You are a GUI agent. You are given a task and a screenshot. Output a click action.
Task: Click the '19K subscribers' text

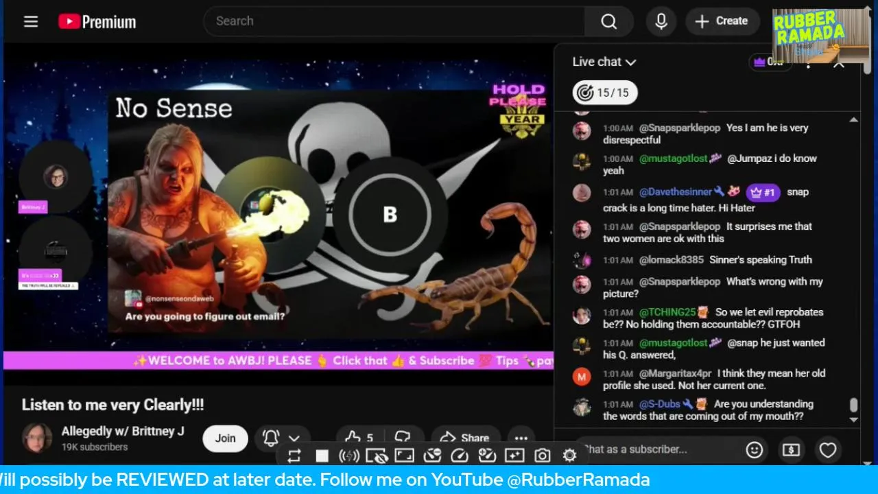pos(95,447)
